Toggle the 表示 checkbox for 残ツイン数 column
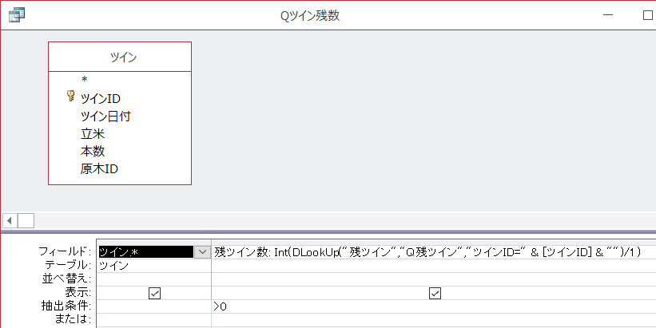 point(435,293)
